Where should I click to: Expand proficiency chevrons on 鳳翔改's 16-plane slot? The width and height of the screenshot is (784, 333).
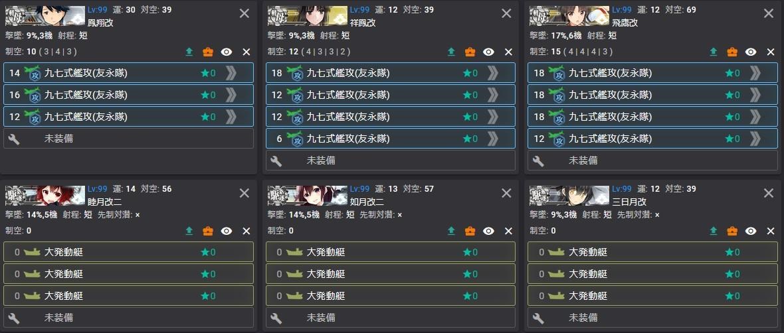pyautogui.click(x=231, y=95)
